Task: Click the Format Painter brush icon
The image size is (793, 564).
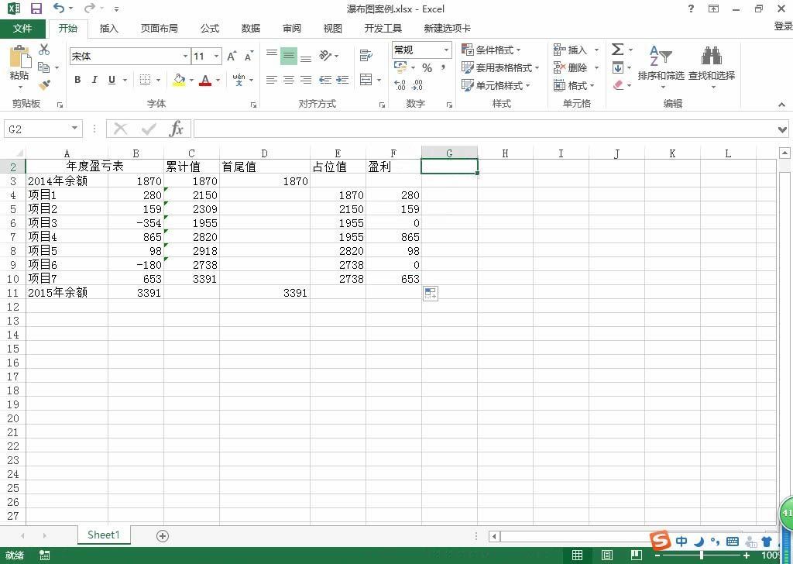Action: point(44,84)
